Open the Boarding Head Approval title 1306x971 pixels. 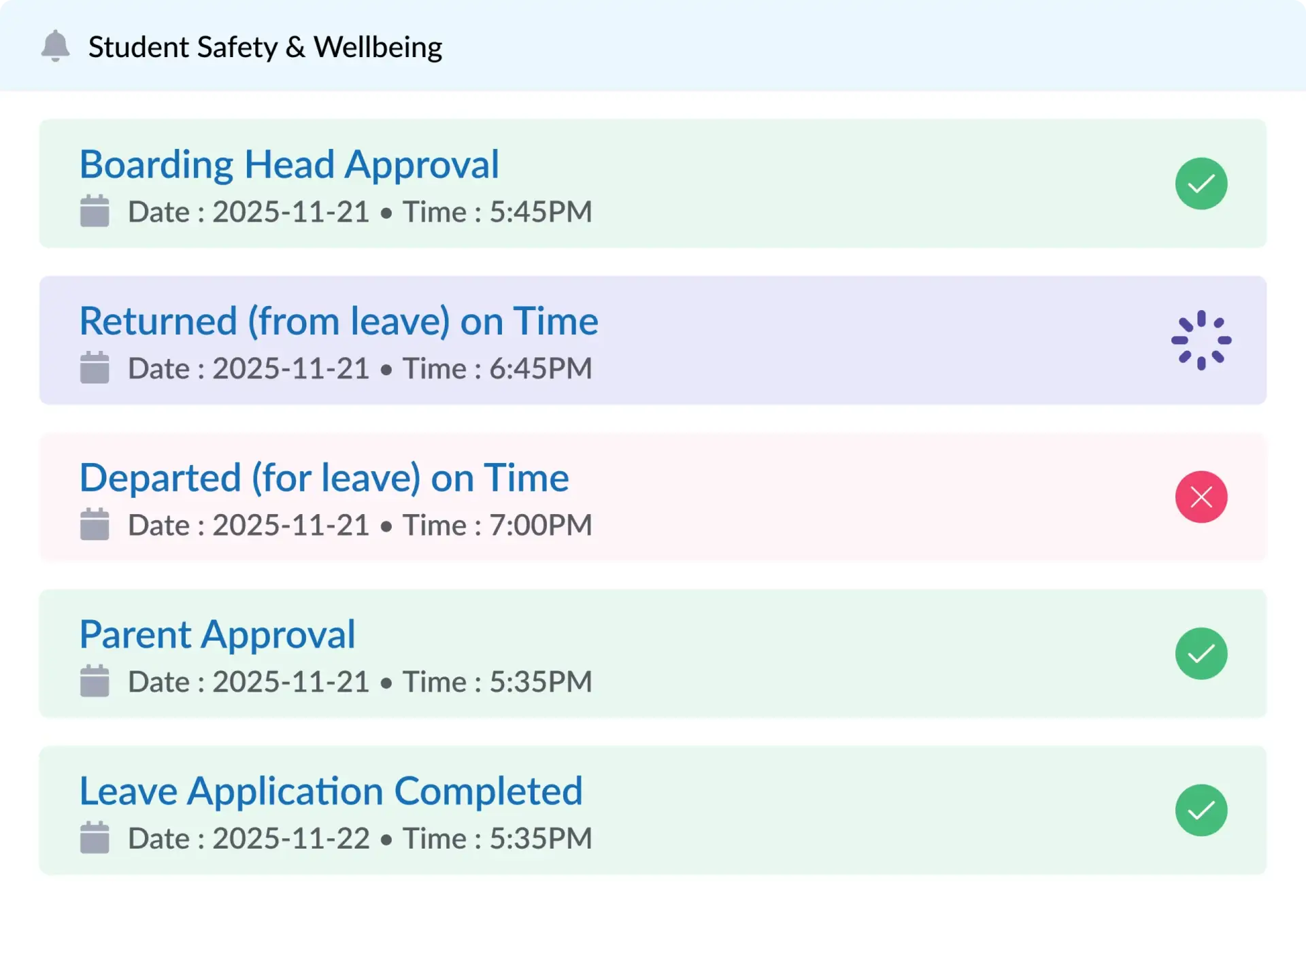(289, 165)
